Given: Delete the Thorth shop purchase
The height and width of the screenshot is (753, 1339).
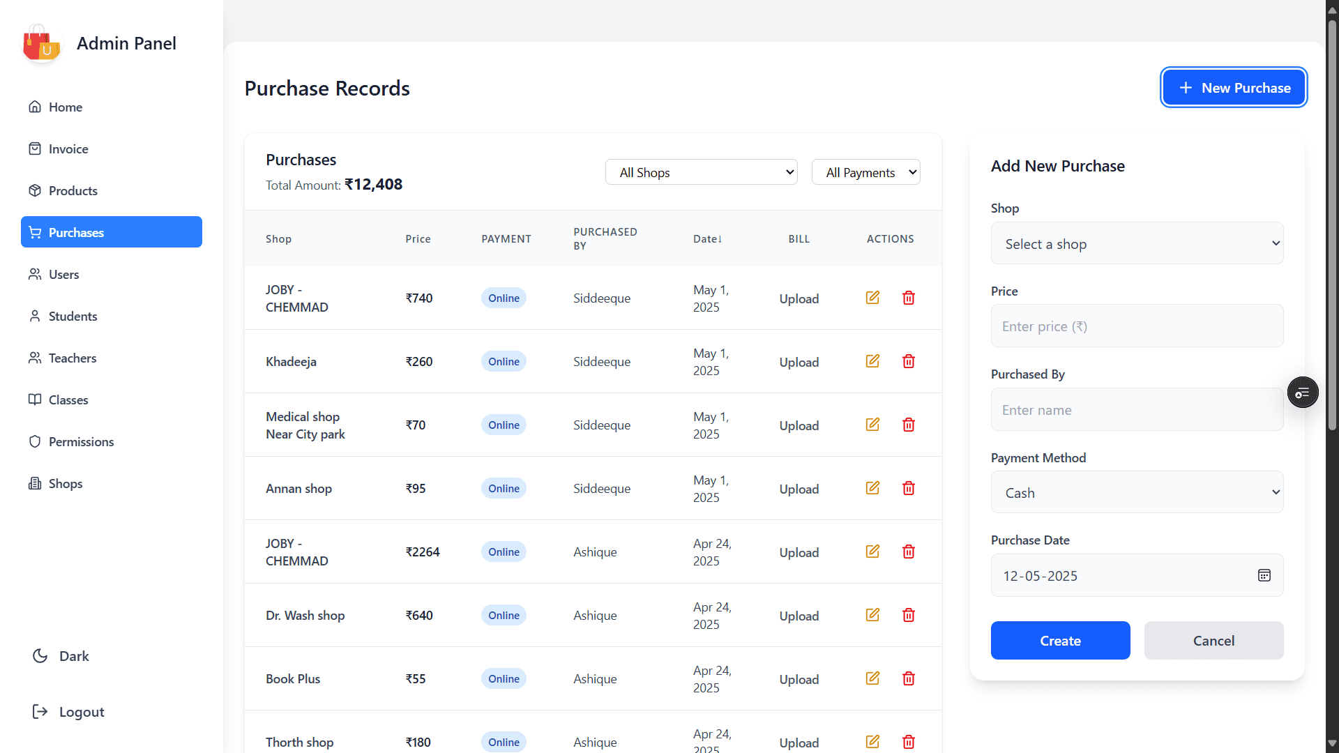Looking at the screenshot, I should (909, 742).
